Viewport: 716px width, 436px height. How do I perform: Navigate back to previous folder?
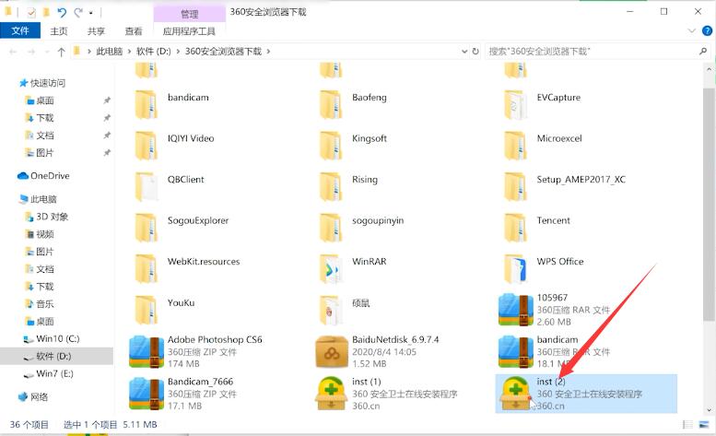pyautogui.click(x=13, y=52)
